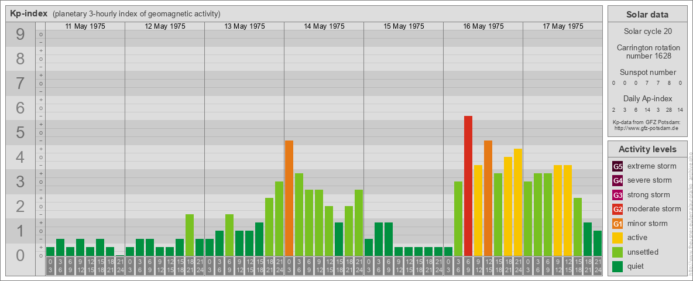Image resolution: width=693 pixels, height=281 pixels.
Task: Click the 'minor storm' legend label
Action: pos(647,223)
